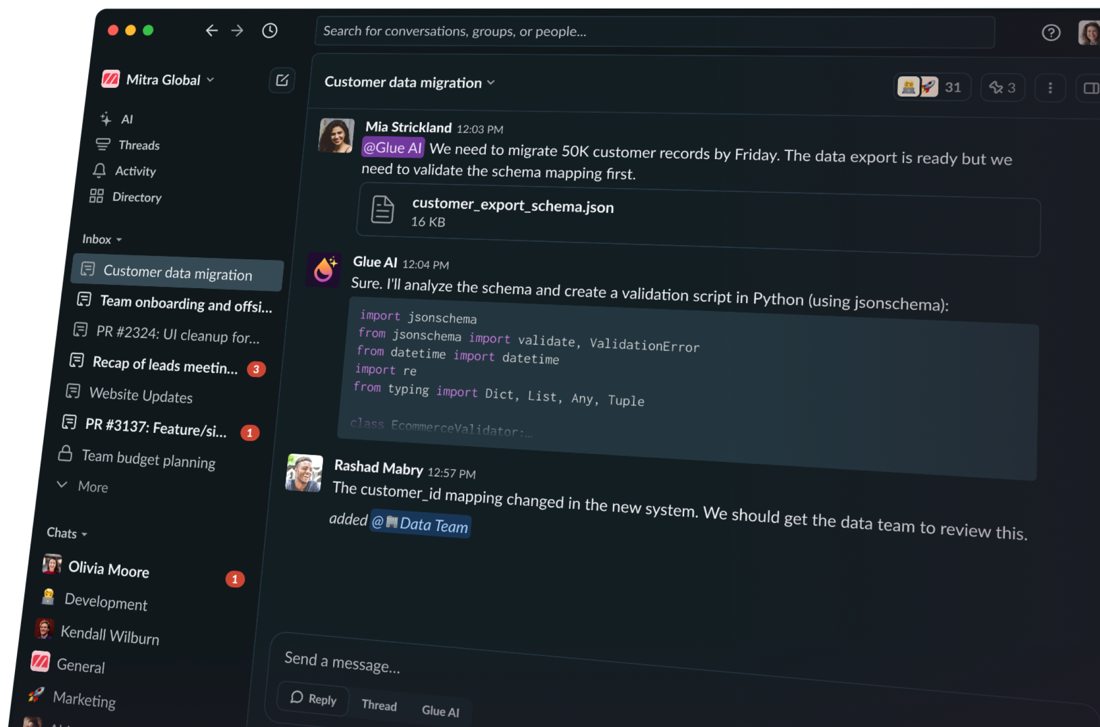This screenshot has width=1100, height=727.
Task: Open the Directory sidebar item
Action: coord(136,197)
